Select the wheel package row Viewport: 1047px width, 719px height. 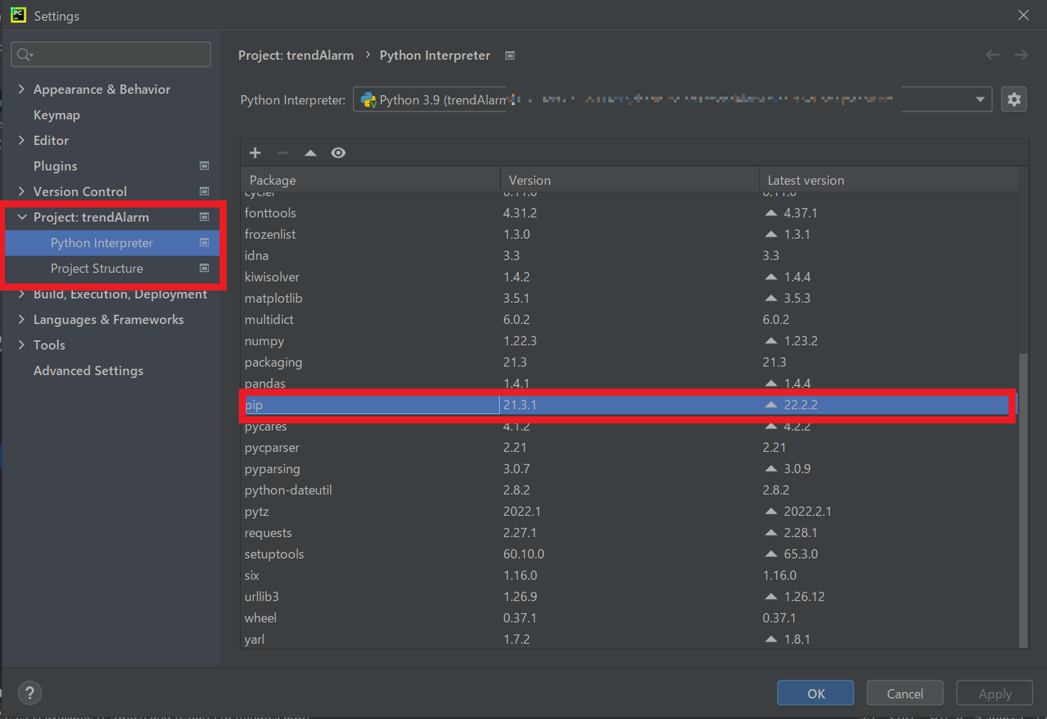click(629, 618)
